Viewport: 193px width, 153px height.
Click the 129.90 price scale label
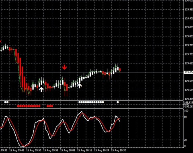tap(189, 18)
